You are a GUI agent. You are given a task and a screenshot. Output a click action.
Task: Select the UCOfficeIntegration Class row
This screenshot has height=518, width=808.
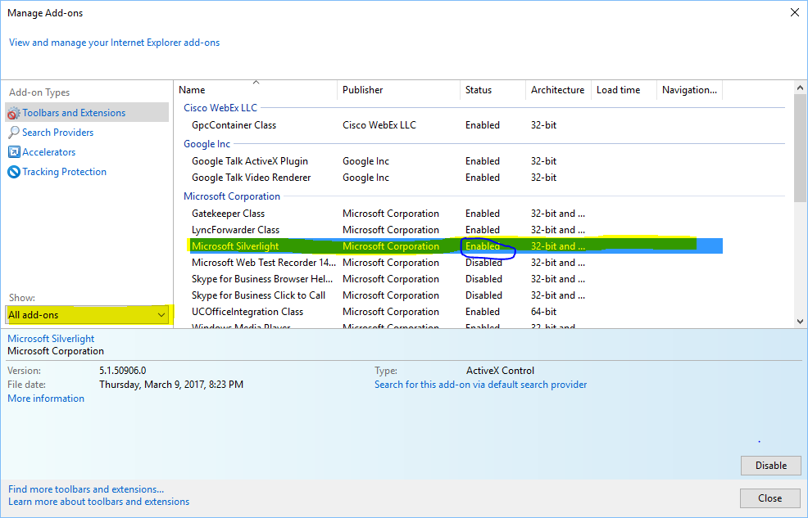click(x=456, y=312)
